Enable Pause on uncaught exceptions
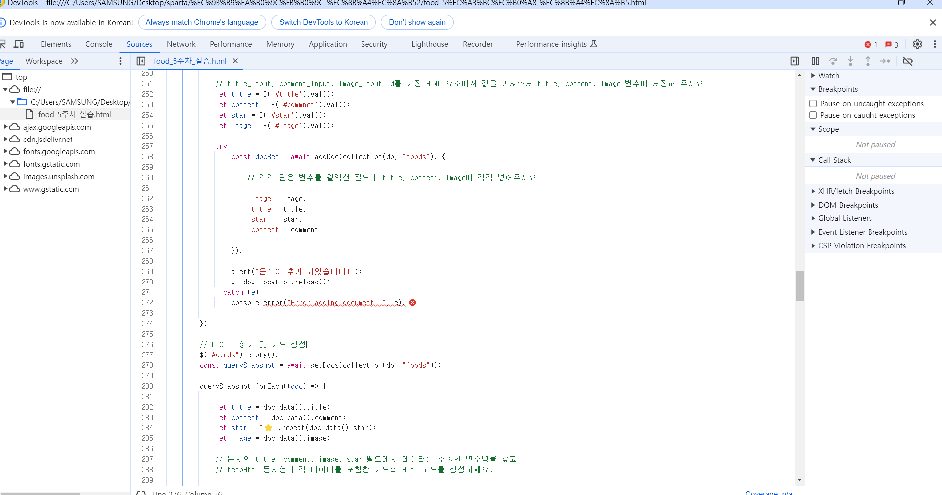The image size is (942, 495). [813, 104]
